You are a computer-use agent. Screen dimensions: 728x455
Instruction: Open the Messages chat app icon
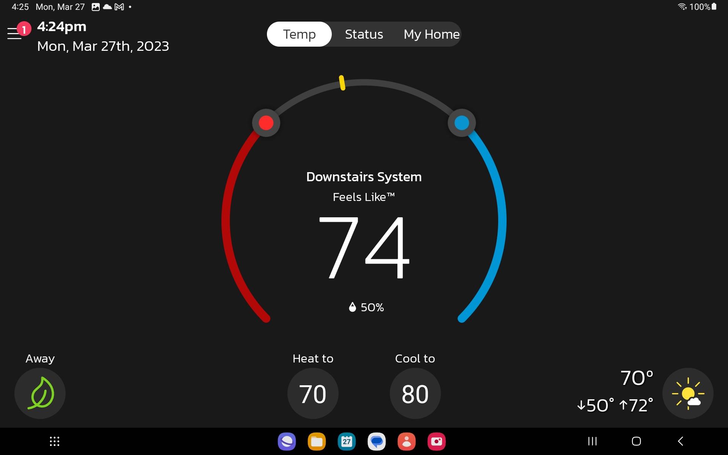click(377, 441)
